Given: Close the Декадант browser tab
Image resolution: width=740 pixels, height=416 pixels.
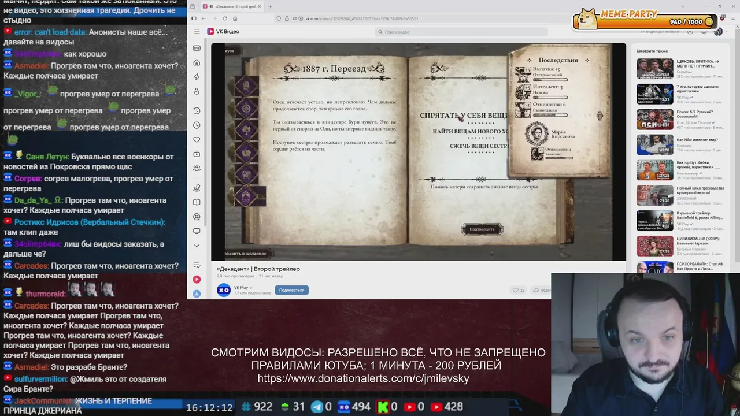Looking at the screenshot, I should pos(259,6).
